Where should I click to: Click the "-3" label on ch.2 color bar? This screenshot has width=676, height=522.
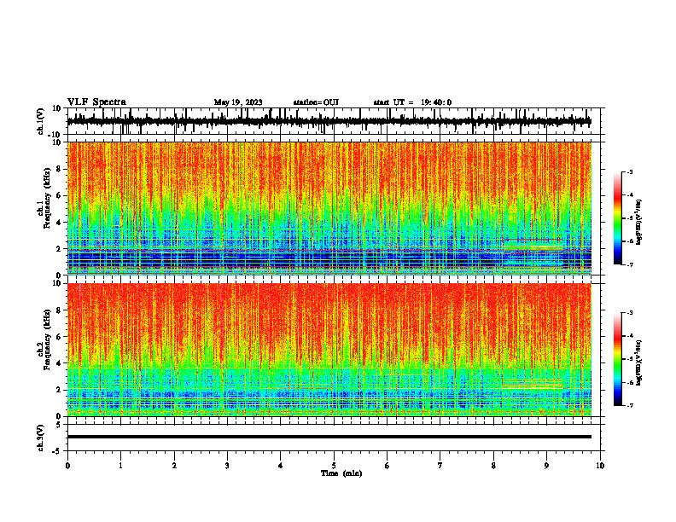pyautogui.click(x=630, y=313)
